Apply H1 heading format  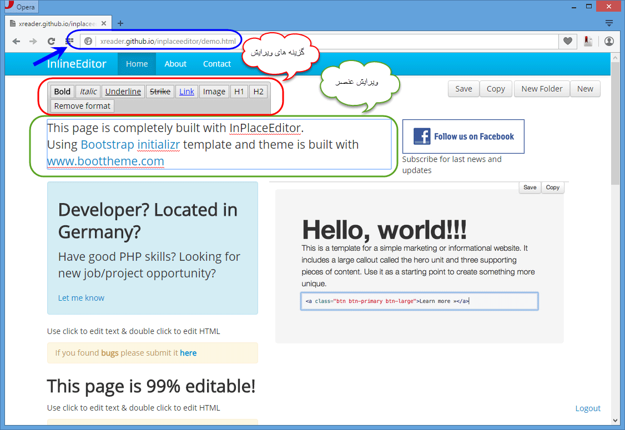point(239,92)
